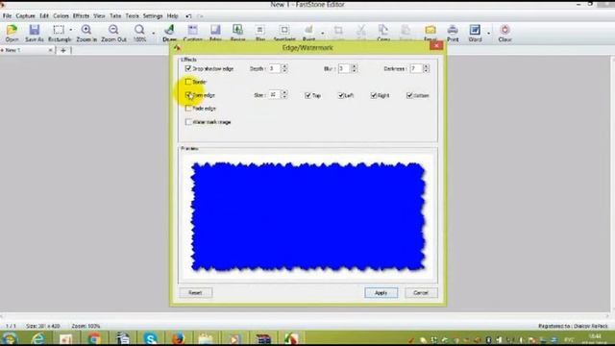Click the Open toolbar icon
Screen dimensions: 615x346
click(12, 33)
